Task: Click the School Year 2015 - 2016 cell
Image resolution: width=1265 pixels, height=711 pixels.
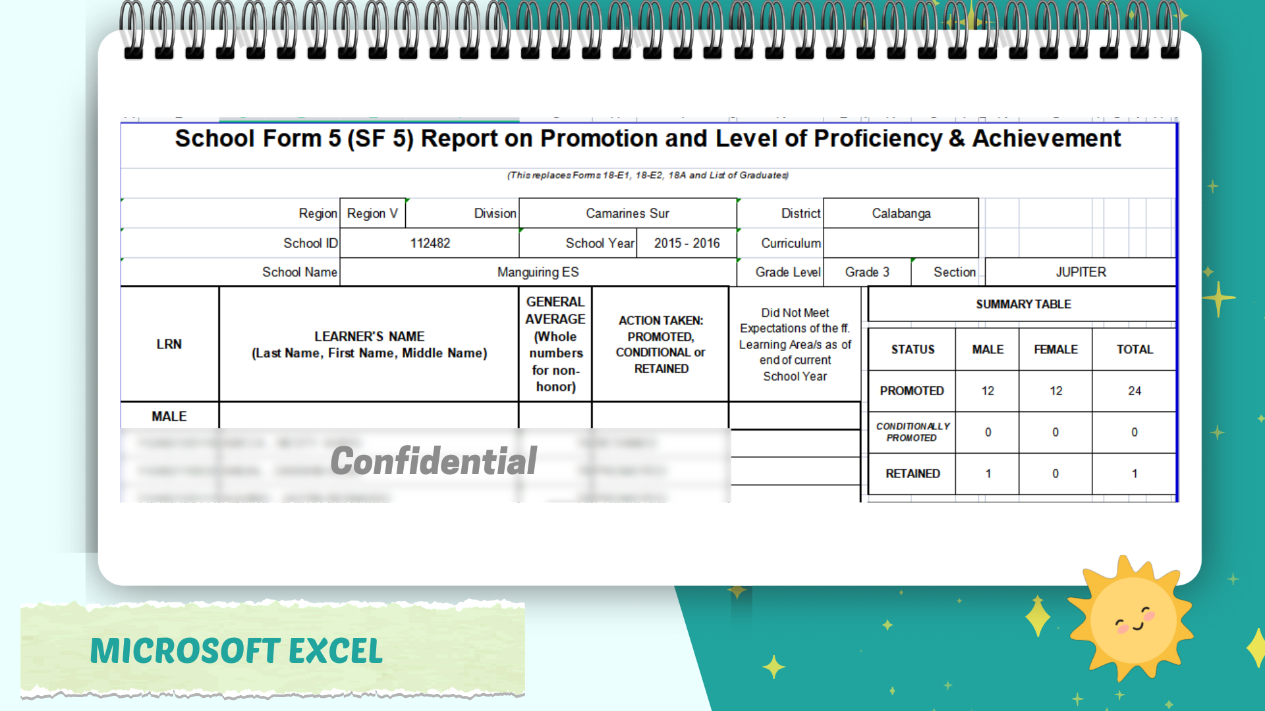Action: (x=687, y=243)
